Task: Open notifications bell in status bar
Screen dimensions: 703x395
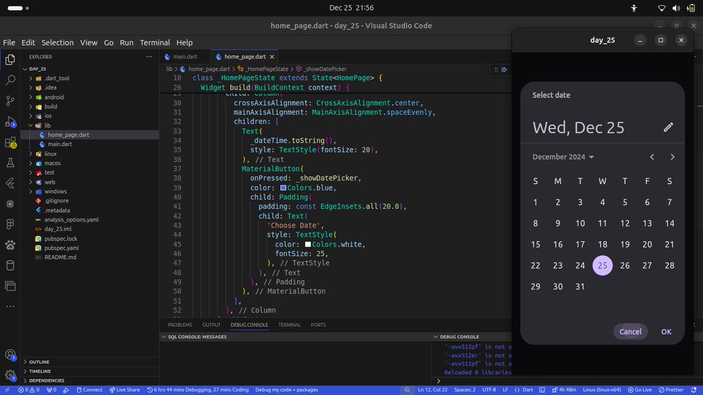Action: (694, 390)
